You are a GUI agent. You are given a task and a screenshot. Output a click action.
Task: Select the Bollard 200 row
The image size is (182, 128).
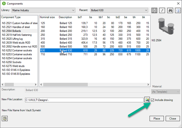tap(95, 31)
